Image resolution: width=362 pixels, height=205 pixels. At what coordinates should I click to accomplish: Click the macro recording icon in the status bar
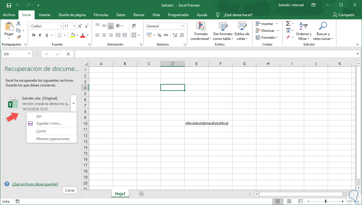pos(17,201)
